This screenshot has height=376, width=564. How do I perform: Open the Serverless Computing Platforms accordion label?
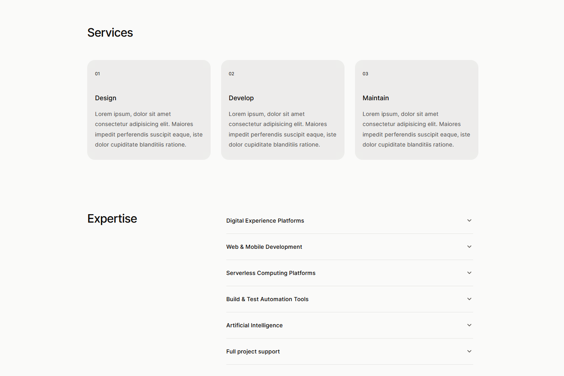(x=271, y=273)
